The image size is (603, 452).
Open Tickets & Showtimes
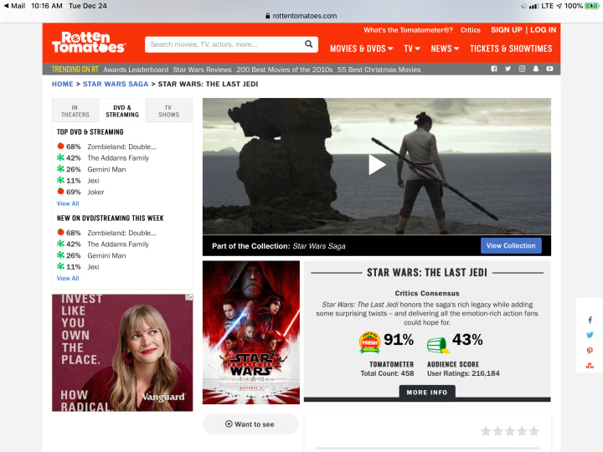point(511,49)
